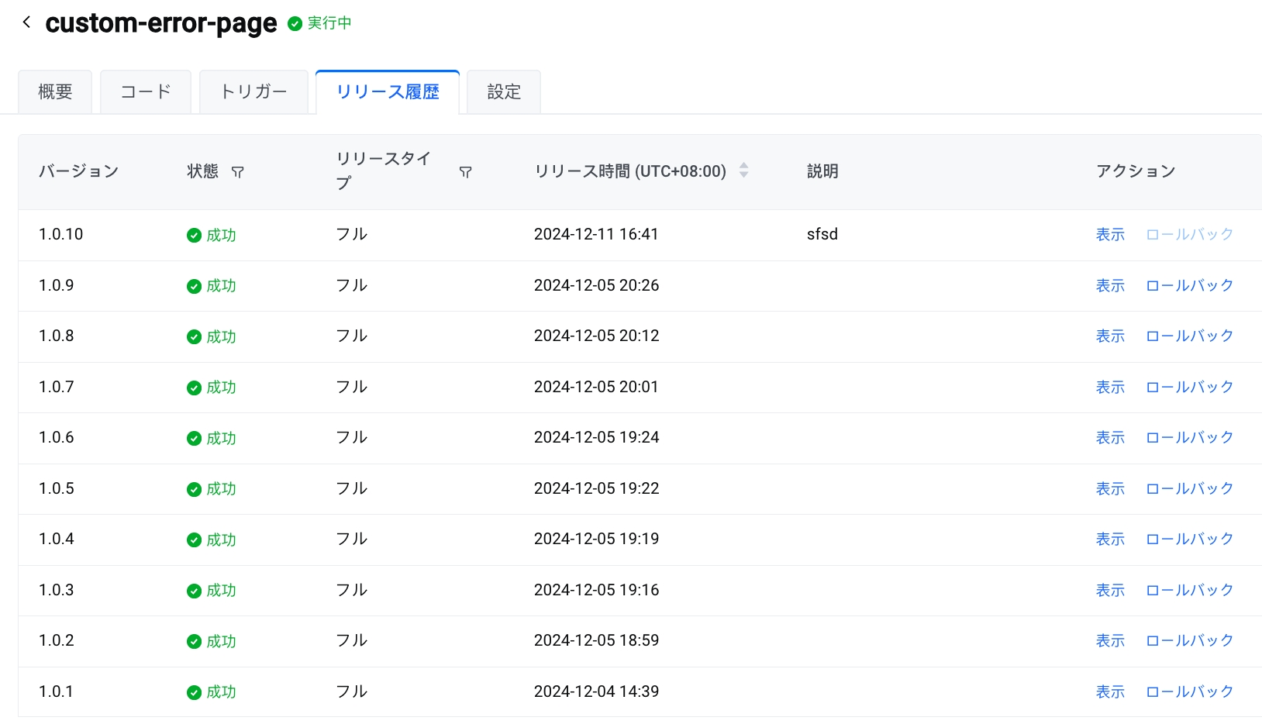Image resolution: width=1262 pixels, height=724 pixels.
Task: View version 1.0.3 with 表示
Action: (1110, 591)
